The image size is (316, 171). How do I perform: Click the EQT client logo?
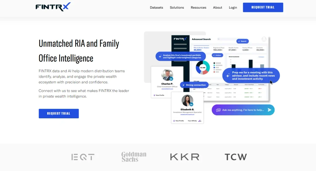[x=83, y=157]
